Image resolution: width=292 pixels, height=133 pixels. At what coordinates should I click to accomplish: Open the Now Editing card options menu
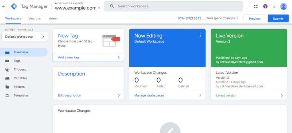pyautogui.click(x=200, y=35)
